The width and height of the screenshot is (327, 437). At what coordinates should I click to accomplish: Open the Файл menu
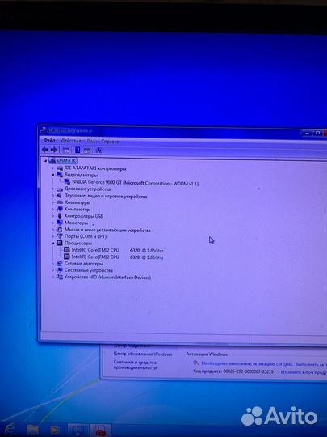click(50, 140)
